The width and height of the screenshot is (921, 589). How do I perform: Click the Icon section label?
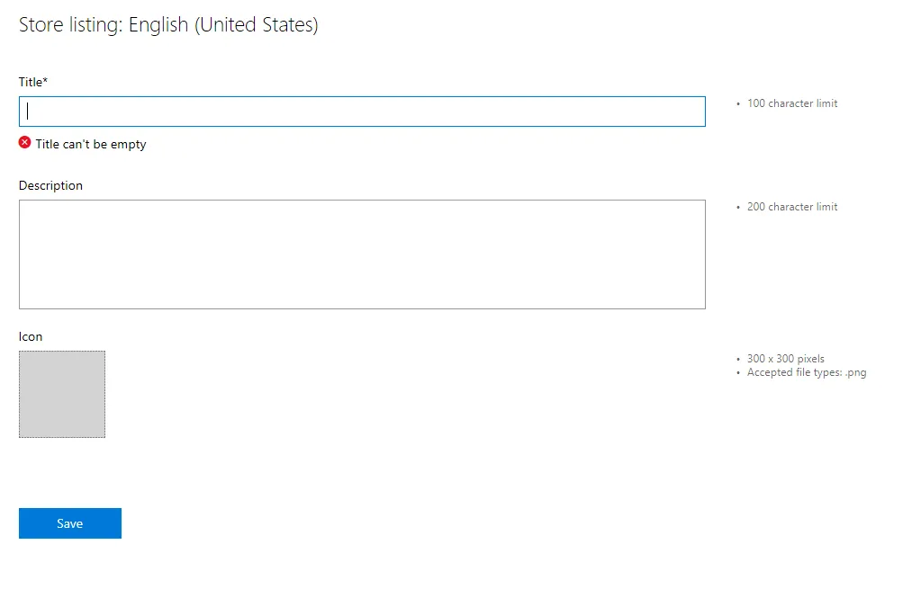[31, 336]
